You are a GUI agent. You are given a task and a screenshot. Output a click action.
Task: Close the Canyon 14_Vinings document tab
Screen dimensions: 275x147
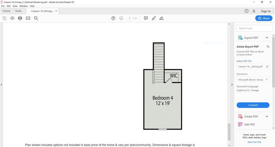click(56, 11)
